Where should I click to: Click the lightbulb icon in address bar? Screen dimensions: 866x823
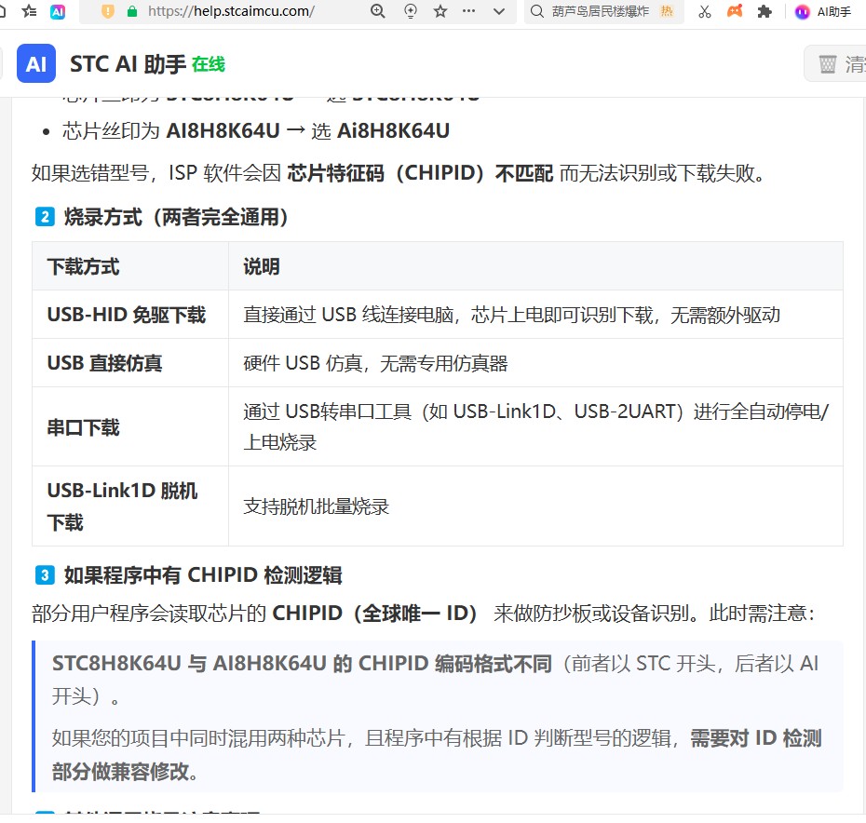tap(411, 11)
